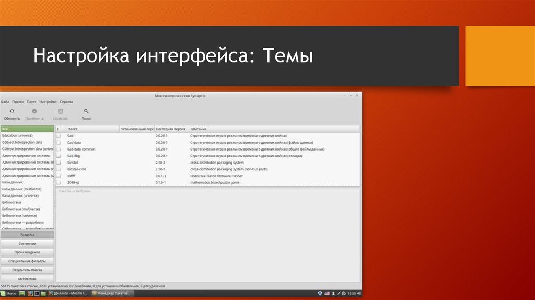This screenshot has width=535, height=300.
Task: Open the Справка menu
Action: pos(66,102)
